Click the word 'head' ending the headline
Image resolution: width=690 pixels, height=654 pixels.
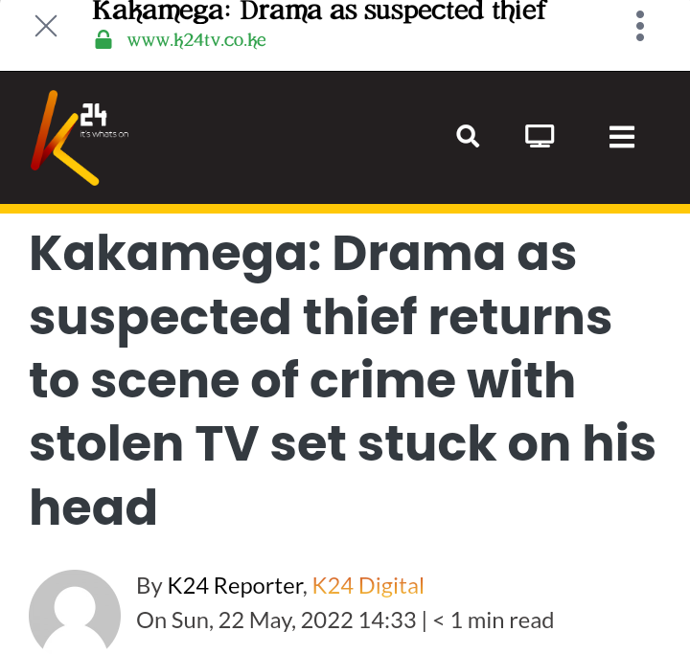(x=93, y=507)
